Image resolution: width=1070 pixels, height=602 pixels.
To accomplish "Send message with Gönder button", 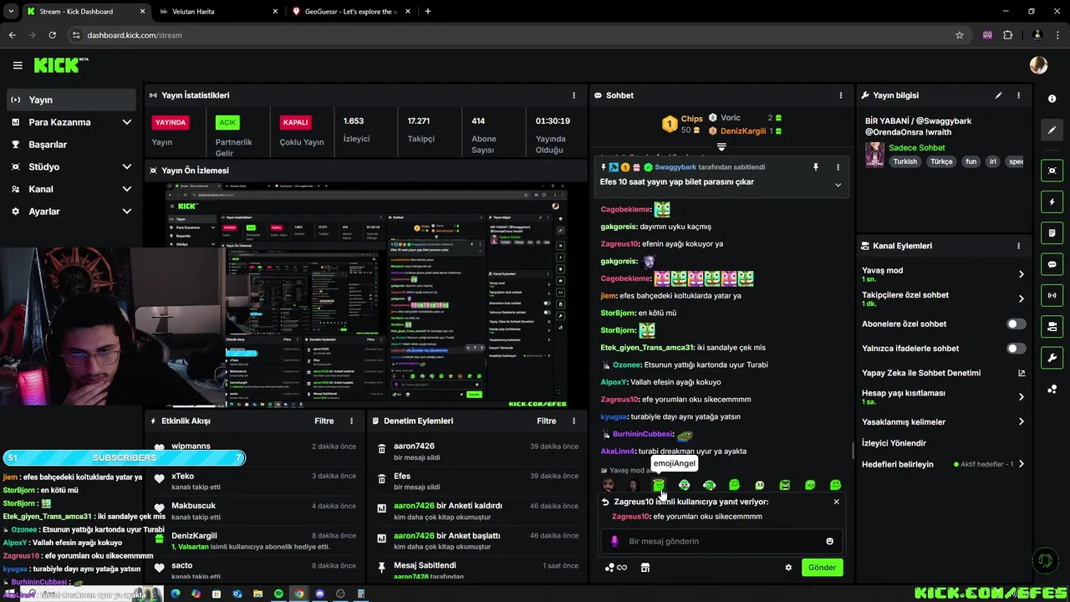I will pos(822,567).
